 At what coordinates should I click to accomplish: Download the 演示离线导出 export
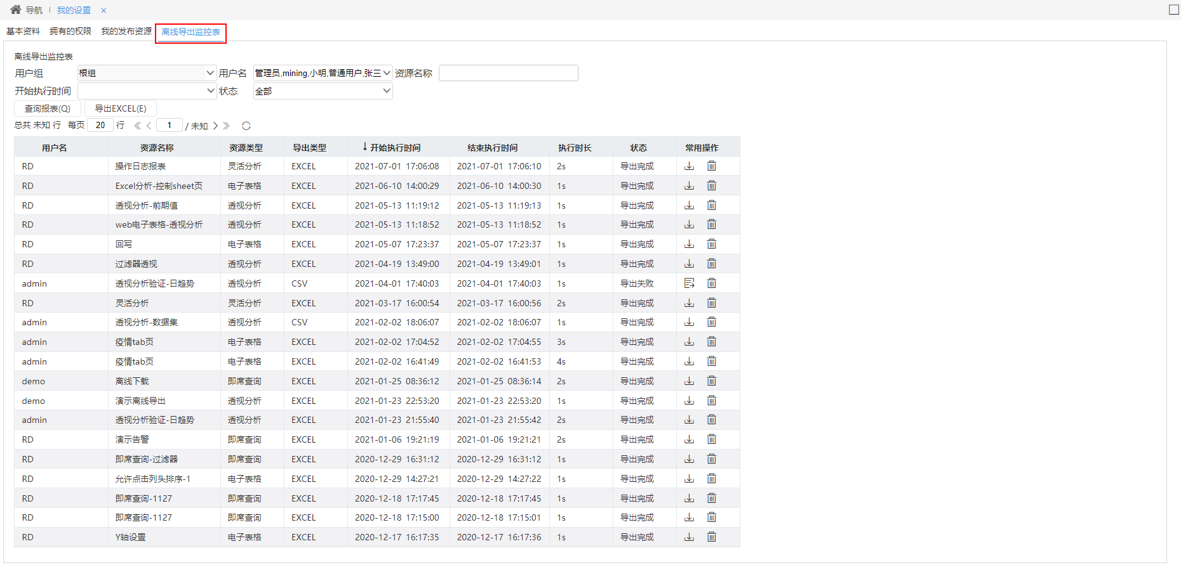(690, 401)
